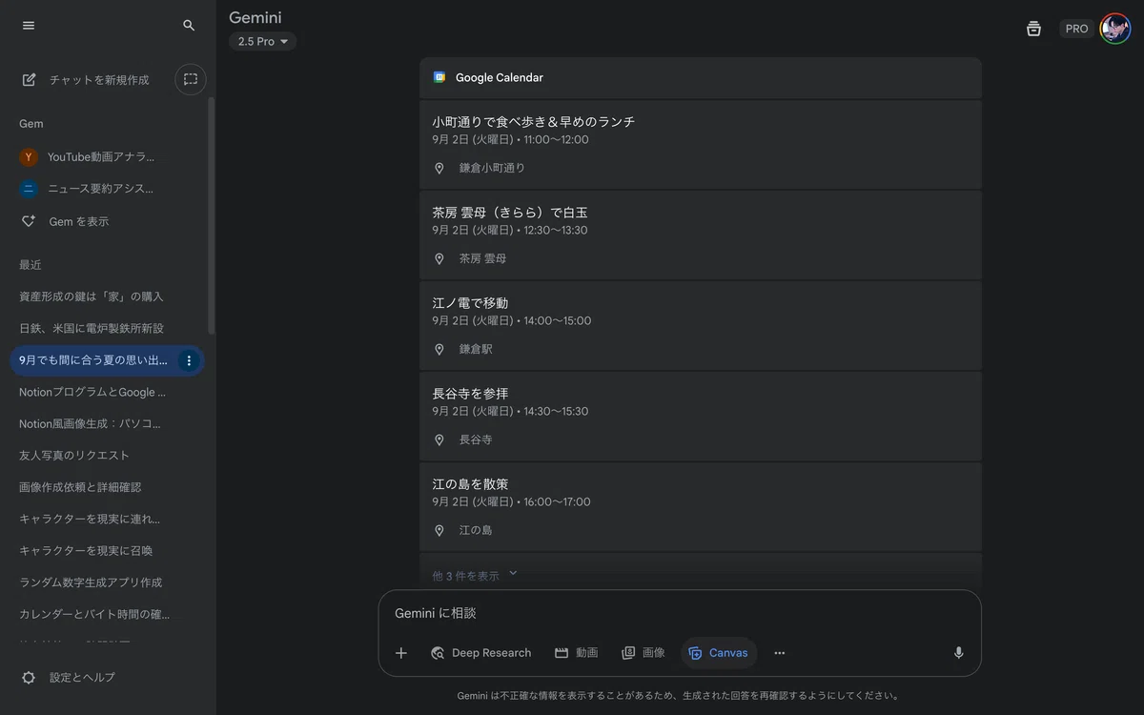Click the Gemini title text
The width and height of the screenshot is (1144, 715).
tap(255, 17)
